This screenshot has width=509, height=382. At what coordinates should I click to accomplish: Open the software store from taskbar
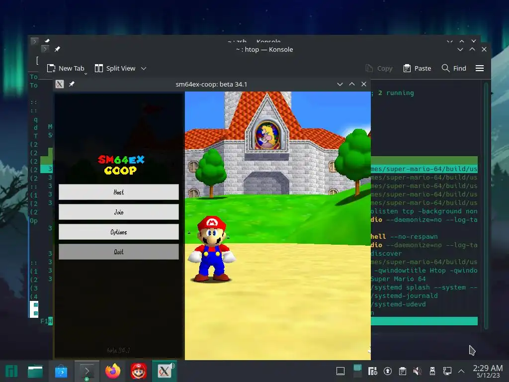tap(61, 371)
